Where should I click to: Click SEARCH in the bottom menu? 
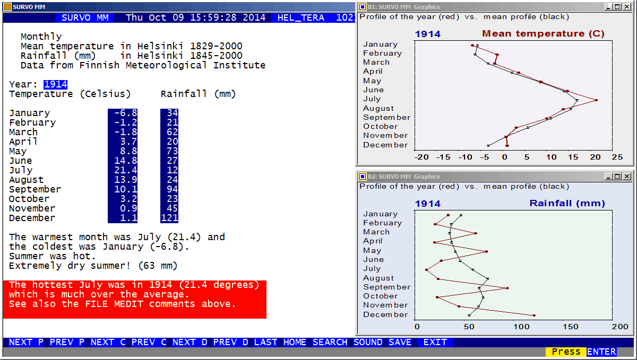pos(330,343)
